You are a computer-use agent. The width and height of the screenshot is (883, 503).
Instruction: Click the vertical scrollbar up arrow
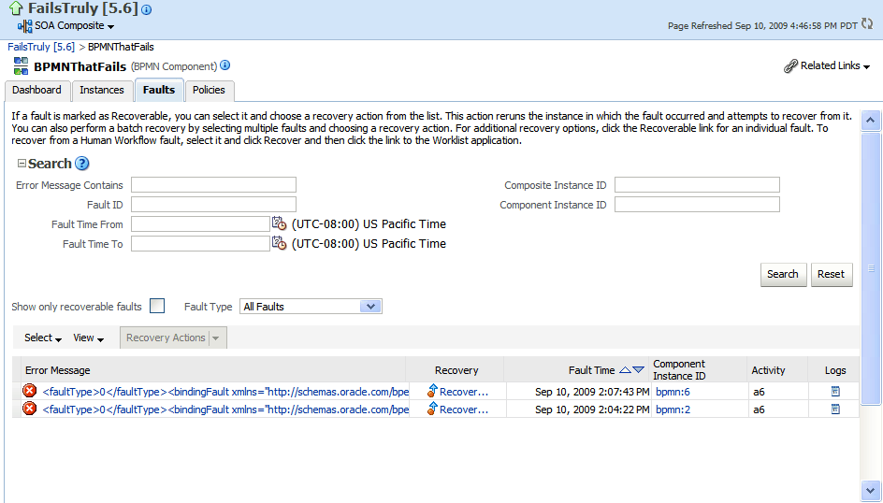(871, 121)
